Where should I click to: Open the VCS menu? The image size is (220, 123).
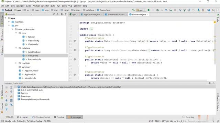point(70,6)
